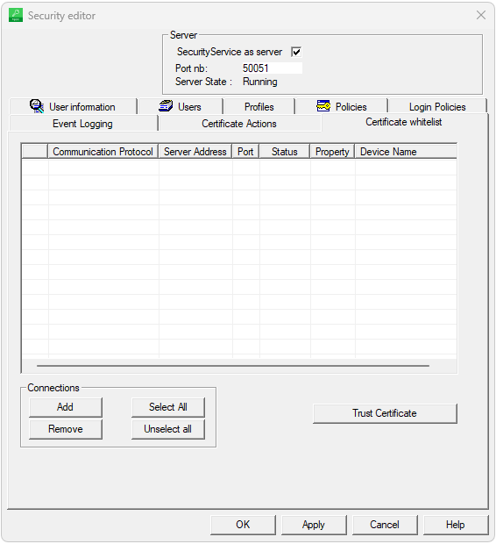This screenshot has width=496, height=544.
Task: Click the Policies key icon
Action: (323, 106)
